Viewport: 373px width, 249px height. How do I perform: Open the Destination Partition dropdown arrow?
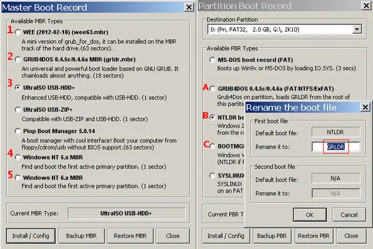click(x=357, y=30)
